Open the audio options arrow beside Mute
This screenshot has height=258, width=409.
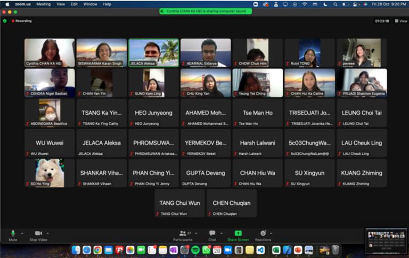pyautogui.click(x=22, y=233)
